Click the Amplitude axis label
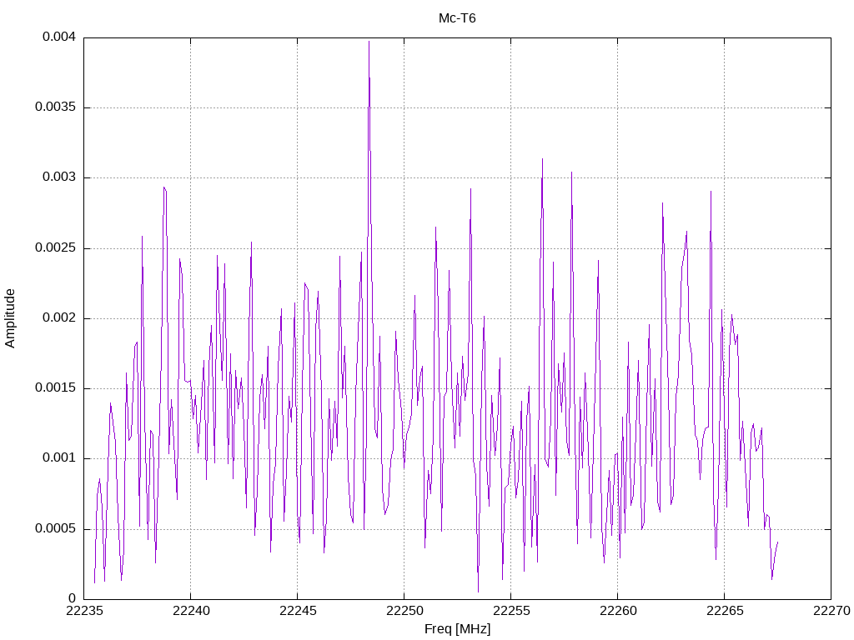This screenshot has height=640, width=854. pyautogui.click(x=10, y=318)
